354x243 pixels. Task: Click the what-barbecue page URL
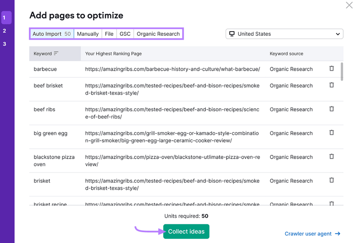point(172,69)
